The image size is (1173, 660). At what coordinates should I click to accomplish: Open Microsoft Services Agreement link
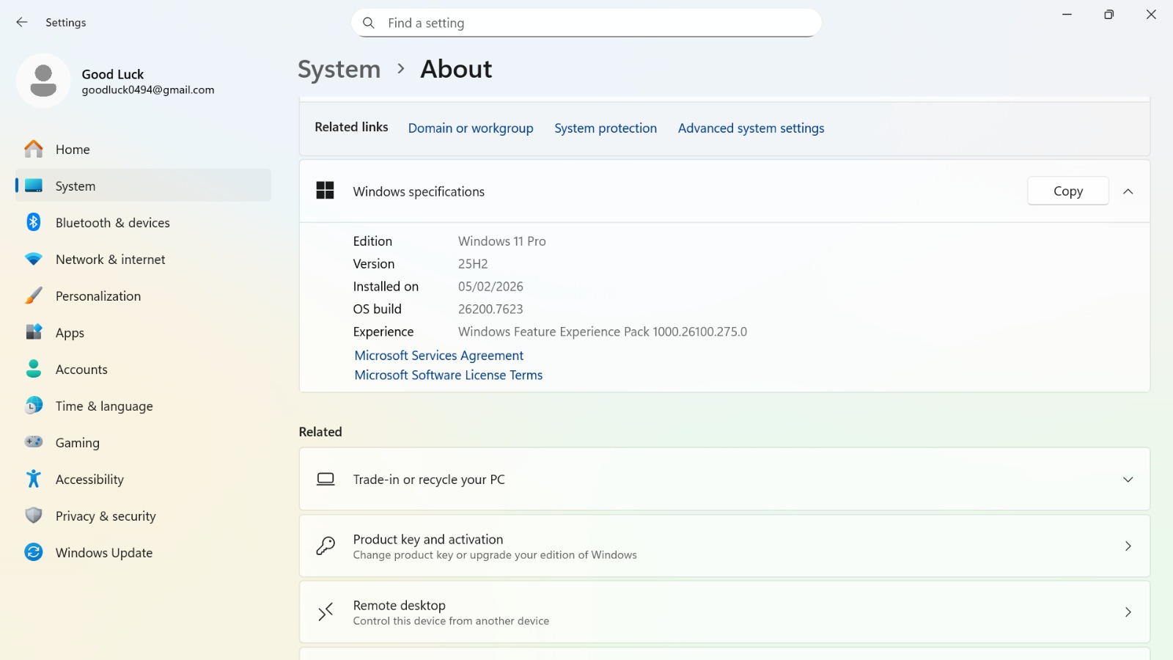click(x=439, y=356)
